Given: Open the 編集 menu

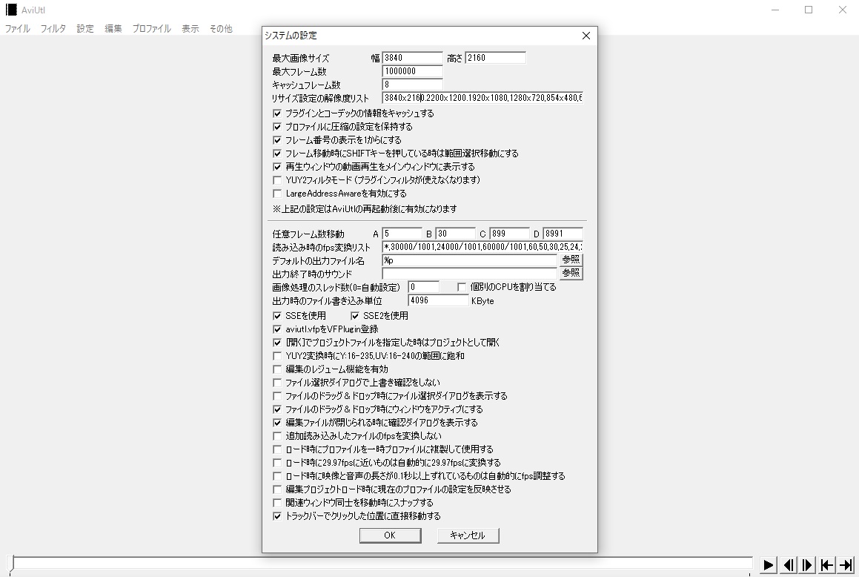Looking at the screenshot, I should point(113,28).
